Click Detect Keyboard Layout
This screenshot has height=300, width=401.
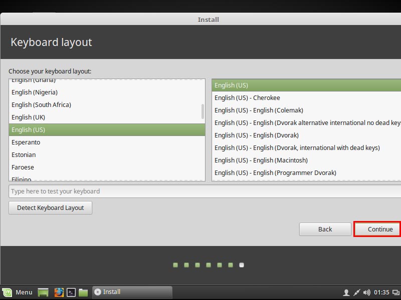(50, 207)
